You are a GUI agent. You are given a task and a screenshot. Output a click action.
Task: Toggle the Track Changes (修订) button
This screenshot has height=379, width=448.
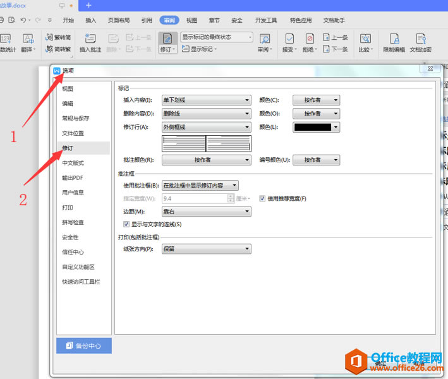pos(167,43)
